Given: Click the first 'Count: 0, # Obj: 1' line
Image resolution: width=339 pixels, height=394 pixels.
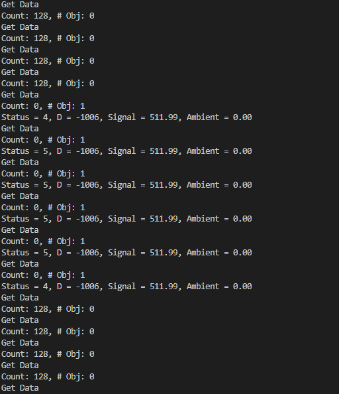Looking at the screenshot, I should click(x=43, y=106).
